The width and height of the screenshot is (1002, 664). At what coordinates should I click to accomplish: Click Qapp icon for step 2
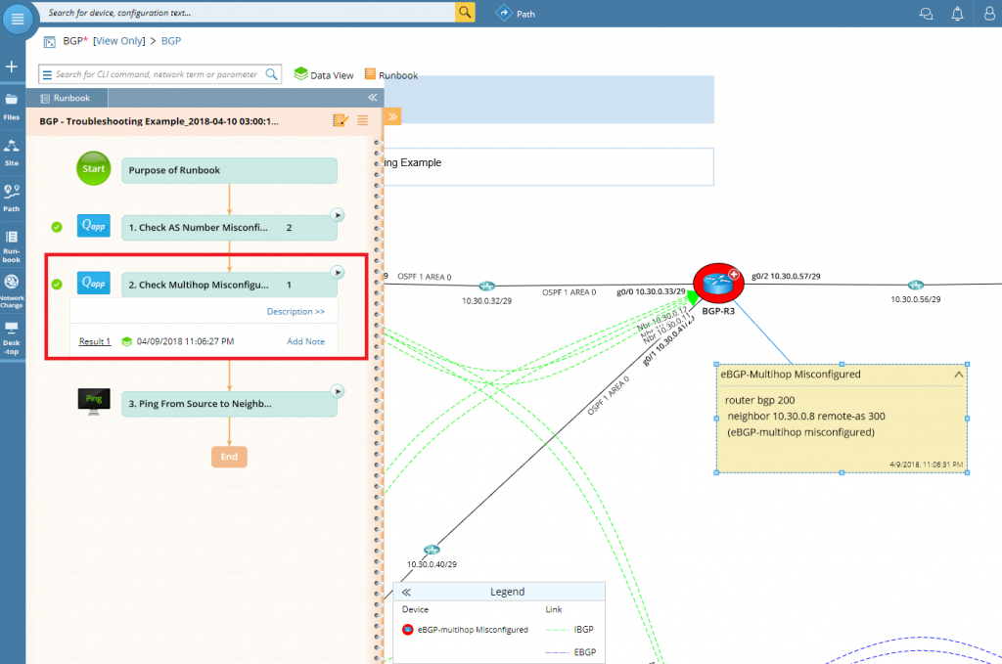[x=94, y=283]
